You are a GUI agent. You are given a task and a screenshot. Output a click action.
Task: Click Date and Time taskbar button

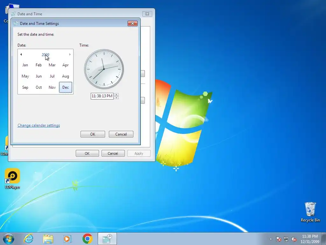click(x=107, y=239)
